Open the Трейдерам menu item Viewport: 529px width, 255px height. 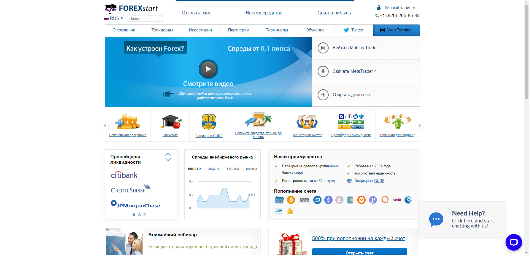pyautogui.click(x=162, y=30)
